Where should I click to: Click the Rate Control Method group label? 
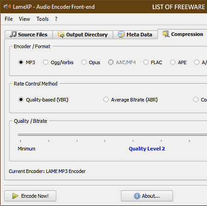[35, 84]
